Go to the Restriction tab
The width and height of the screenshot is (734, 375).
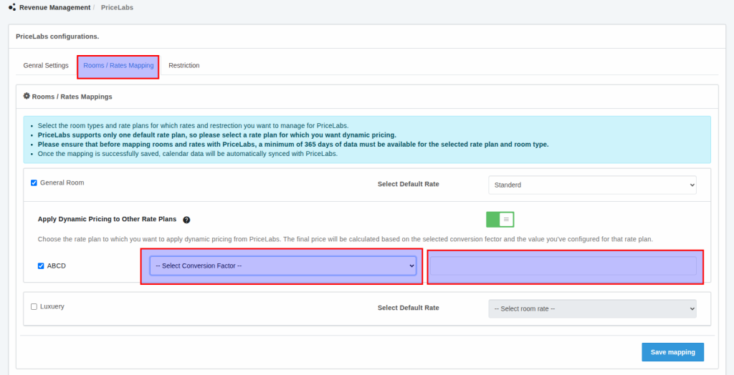pyautogui.click(x=184, y=66)
